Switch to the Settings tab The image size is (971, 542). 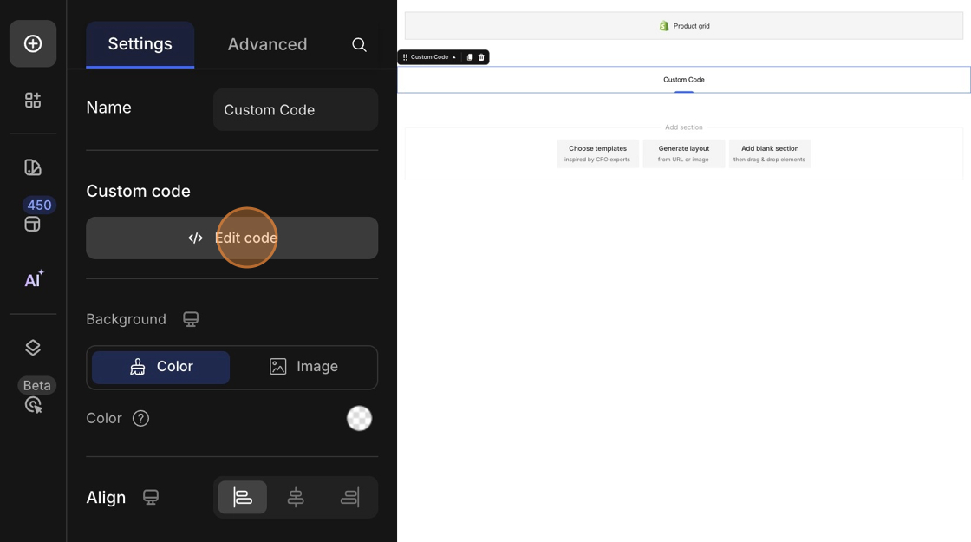[140, 44]
